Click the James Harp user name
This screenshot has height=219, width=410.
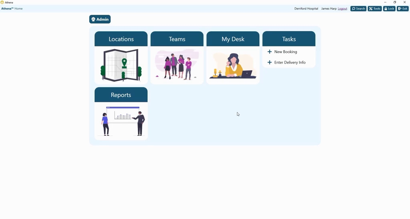click(x=329, y=9)
